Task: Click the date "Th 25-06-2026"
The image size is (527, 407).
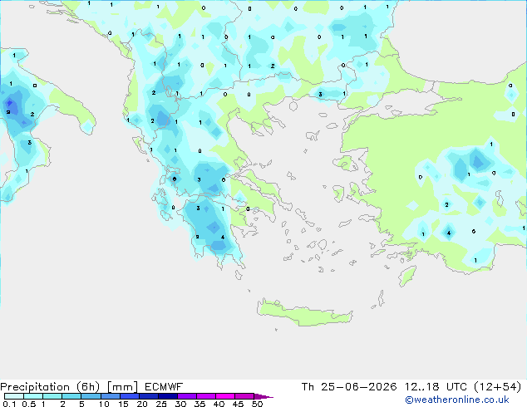Action: [x=349, y=387]
